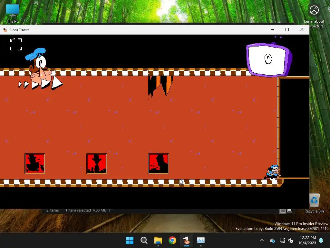The image size is (330, 248).
Task: Click the Pizza Tower title bar app icon
Action: click(5, 30)
